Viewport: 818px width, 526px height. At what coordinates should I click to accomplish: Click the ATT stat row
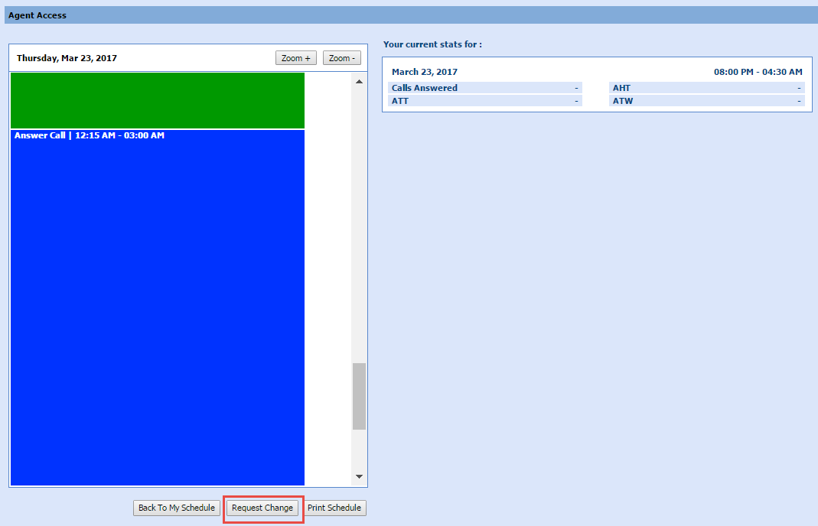(x=484, y=101)
